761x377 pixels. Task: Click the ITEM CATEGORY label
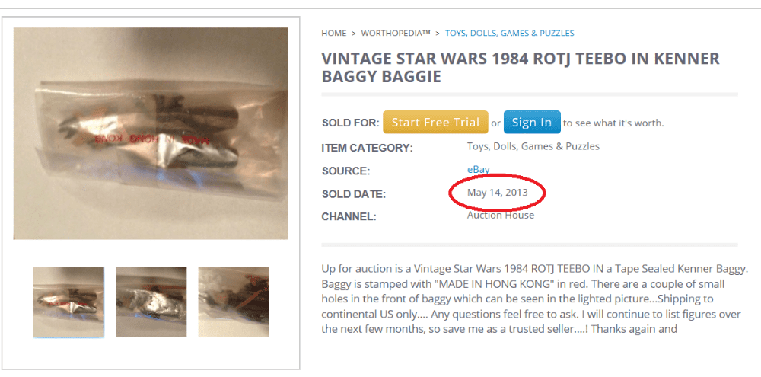pos(366,148)
